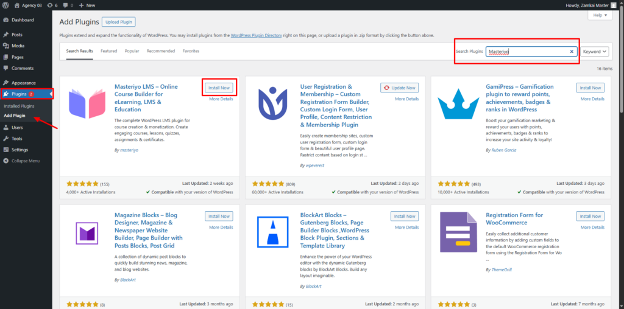Collapse the admin sidebar menu

[x=25, y=161]
